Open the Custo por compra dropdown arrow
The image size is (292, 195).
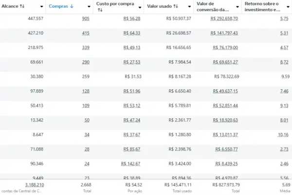pyautogui.click(x=140, y=7)
